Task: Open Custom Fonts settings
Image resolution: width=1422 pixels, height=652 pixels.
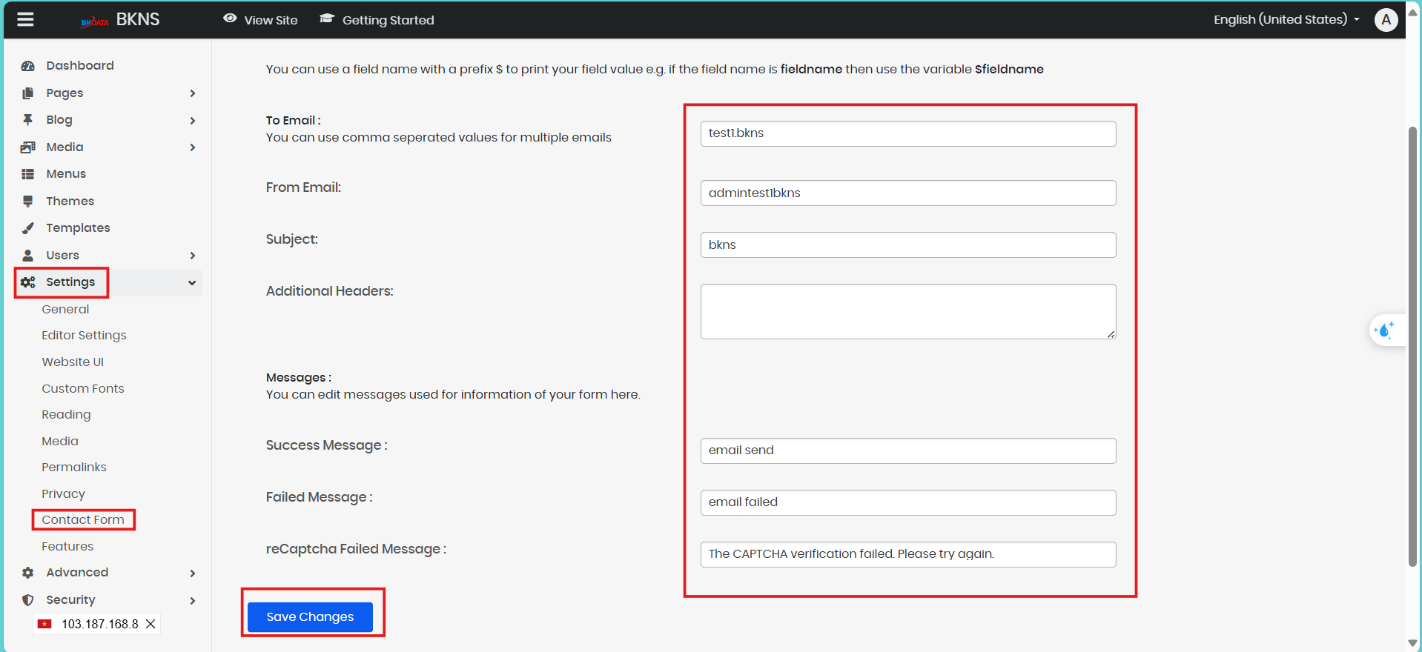Action: point(83,388)
